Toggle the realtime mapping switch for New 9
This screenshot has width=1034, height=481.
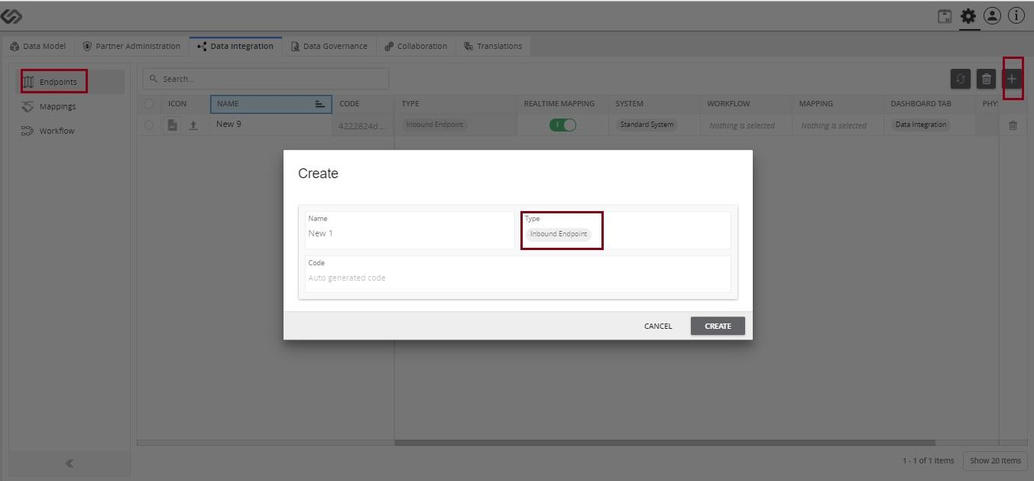[562, 125]
